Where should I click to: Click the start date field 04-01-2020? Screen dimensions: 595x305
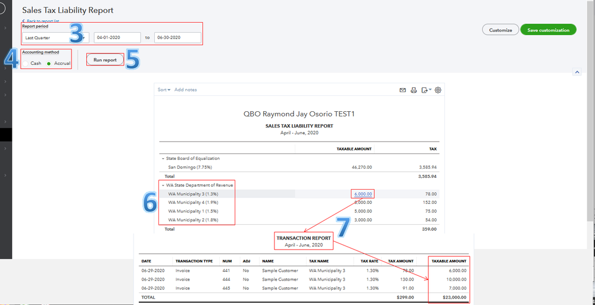click(117, 38)
